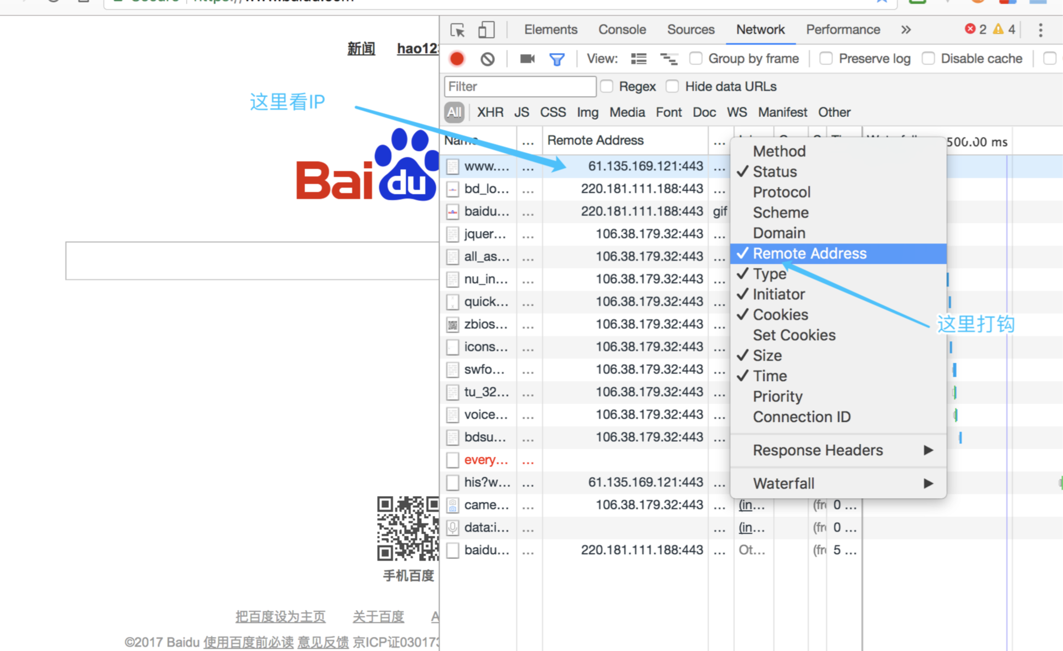Toggle the filter funnel icon

click(x=557, y=59)
